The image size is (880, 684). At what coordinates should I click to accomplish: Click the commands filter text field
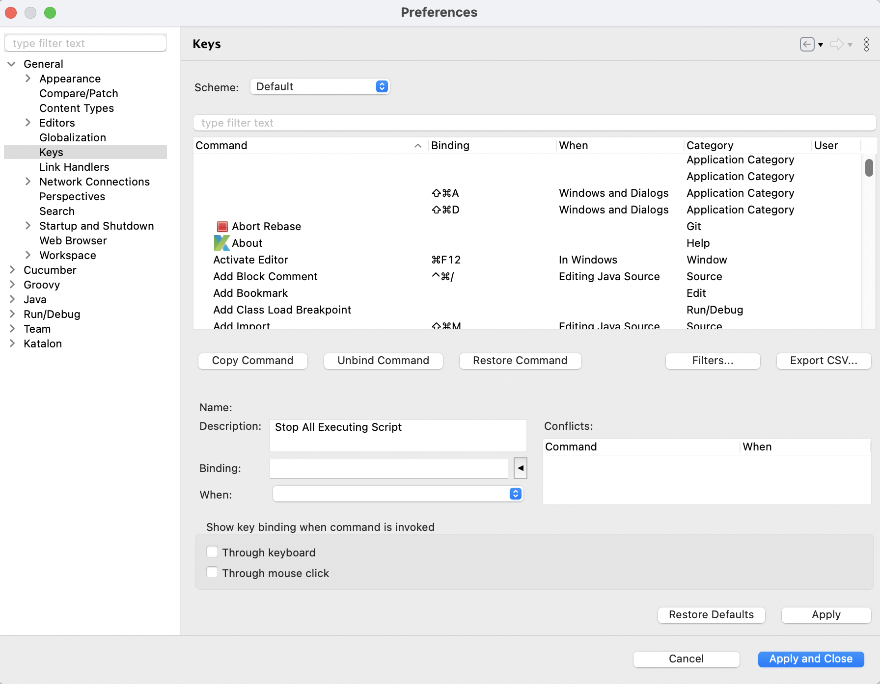tap(534, 123)
